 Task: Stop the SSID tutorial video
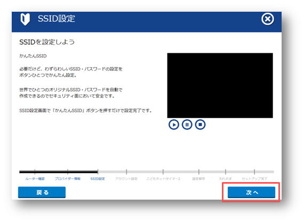coord(200,125)
